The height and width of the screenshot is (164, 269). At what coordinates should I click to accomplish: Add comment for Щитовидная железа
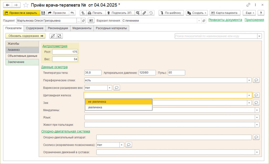click(256, 95)
